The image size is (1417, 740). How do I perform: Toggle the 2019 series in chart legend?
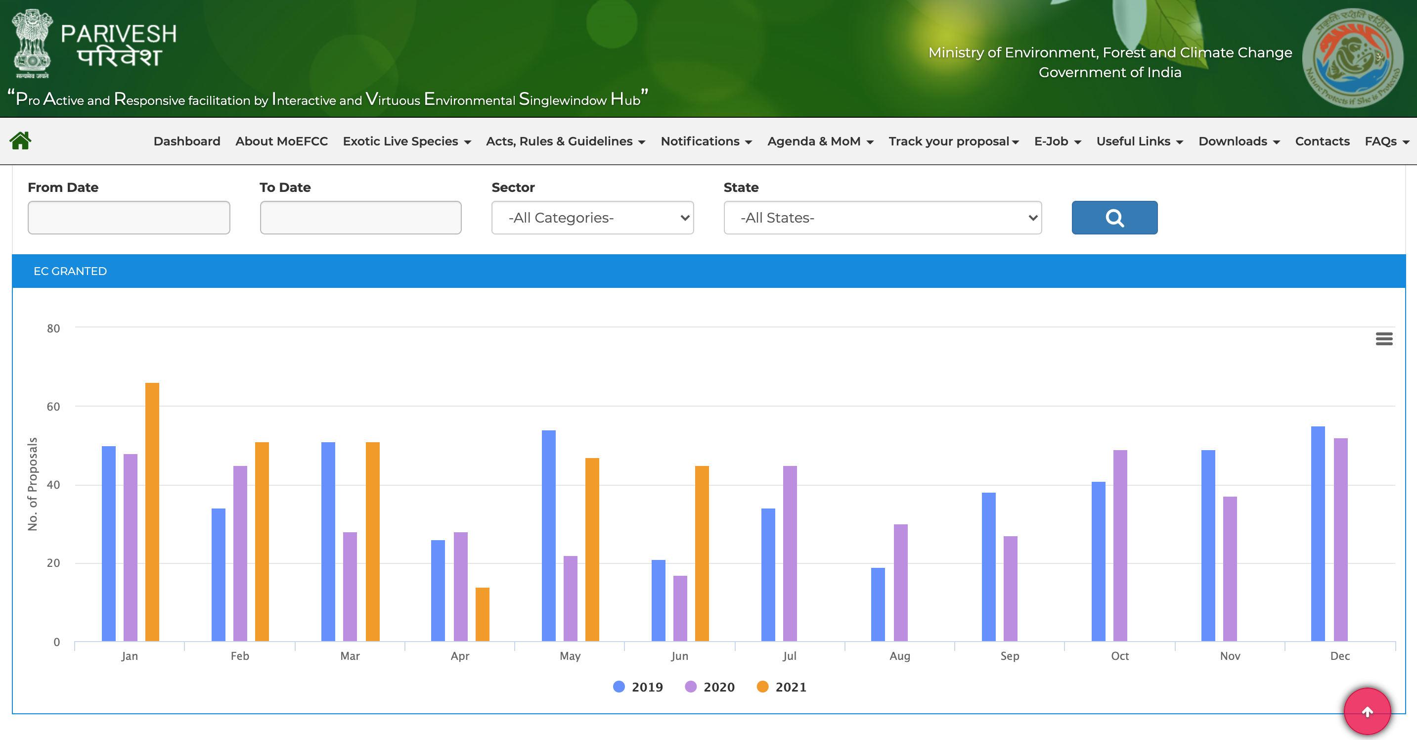tap(638, 687)
